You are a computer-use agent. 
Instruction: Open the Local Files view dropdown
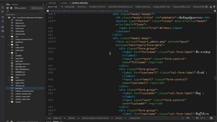point(11,15)
